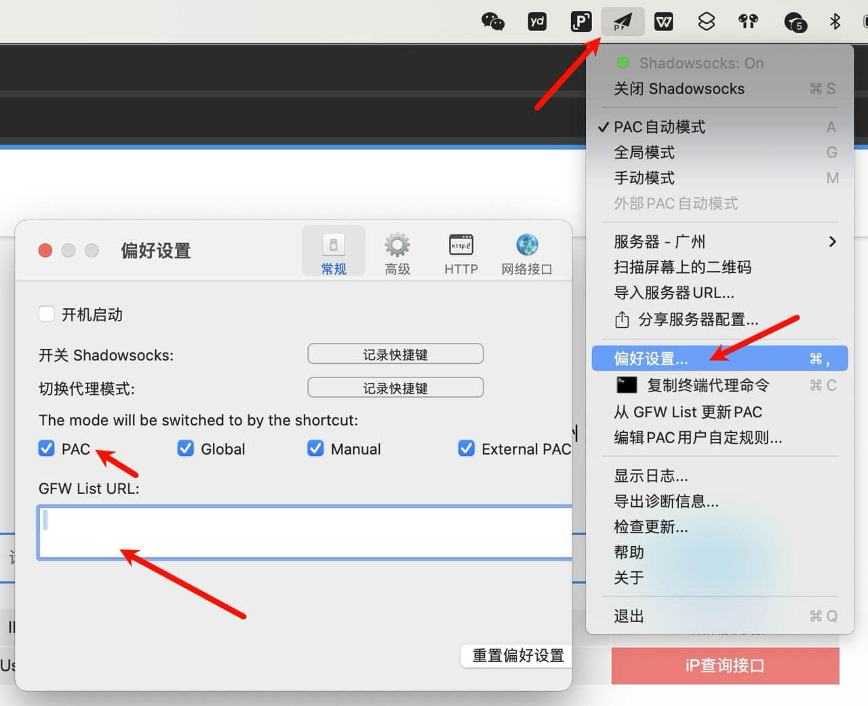Choose 手动模式 from the menu
The height and width of the screenshot is (706, 868).
719,178
